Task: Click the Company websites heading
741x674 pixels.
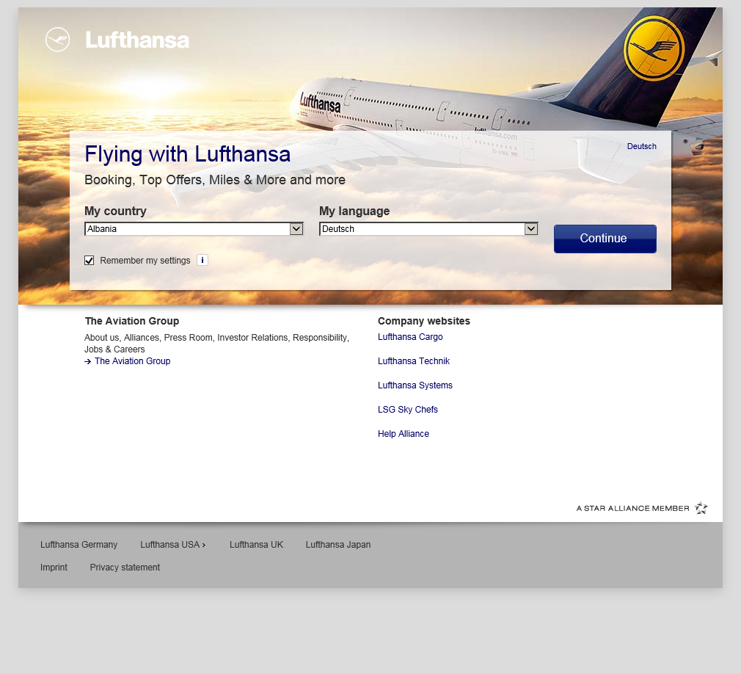Action: [424, 321]
